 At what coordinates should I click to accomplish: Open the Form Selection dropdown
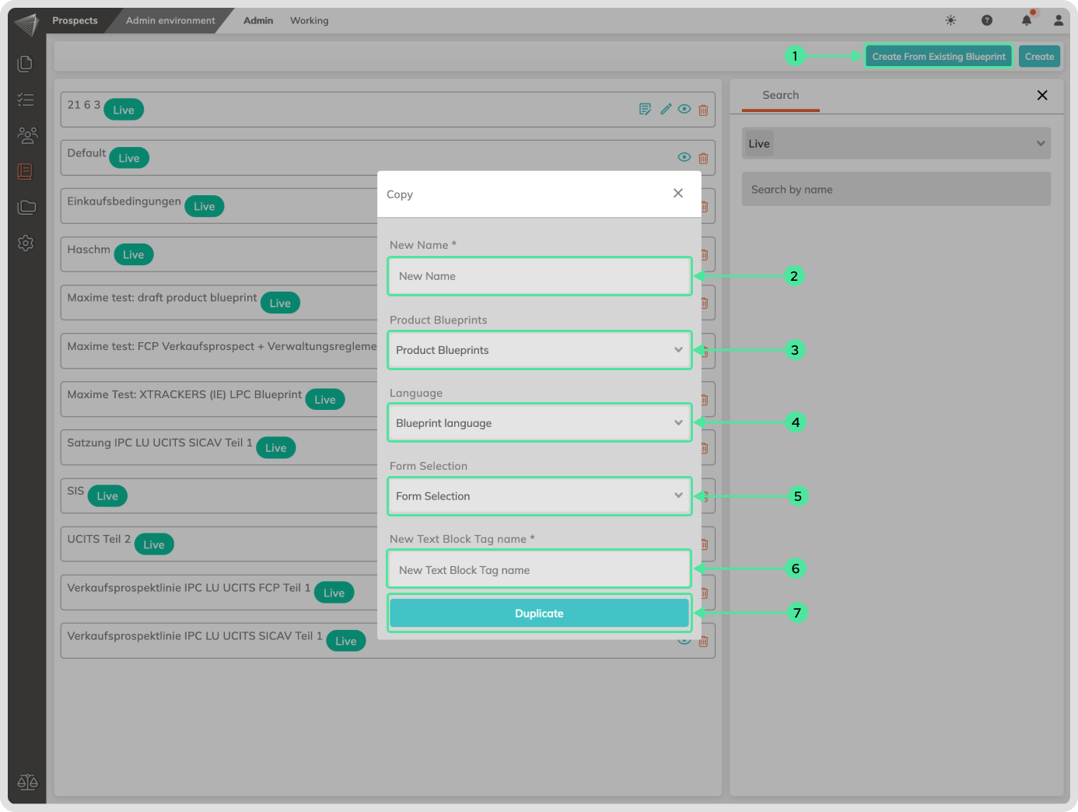pos(539,496)
